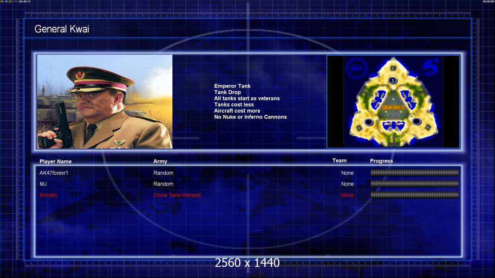Image resolution: width=495 pixels, height=278 pixels.
Task: Click team None for Smratic
Action: [347, 195]
